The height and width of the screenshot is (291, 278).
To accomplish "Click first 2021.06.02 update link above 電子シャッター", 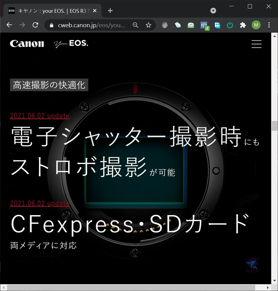I will point(40,116).
